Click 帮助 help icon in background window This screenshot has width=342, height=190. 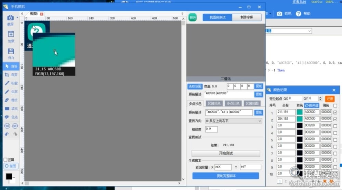click(298, 14)
